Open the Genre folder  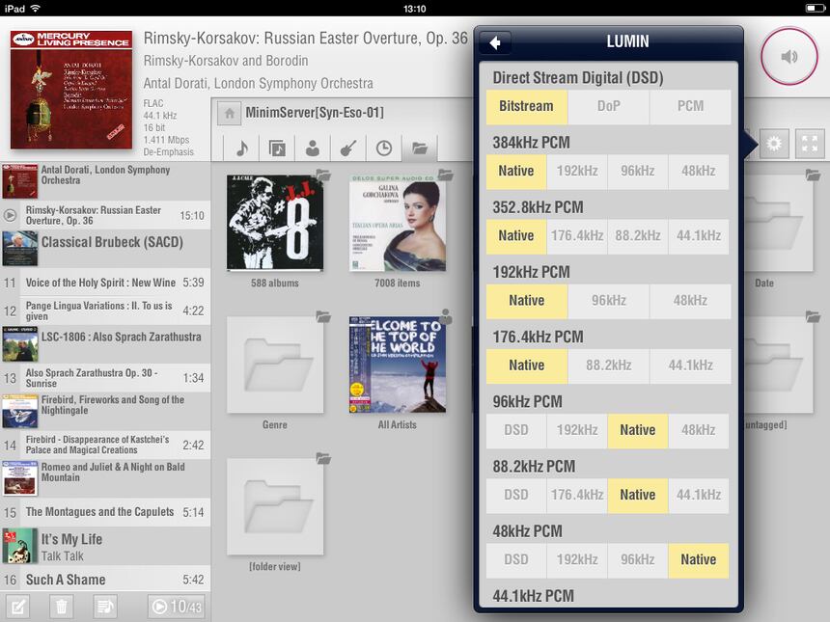[275, 365]
